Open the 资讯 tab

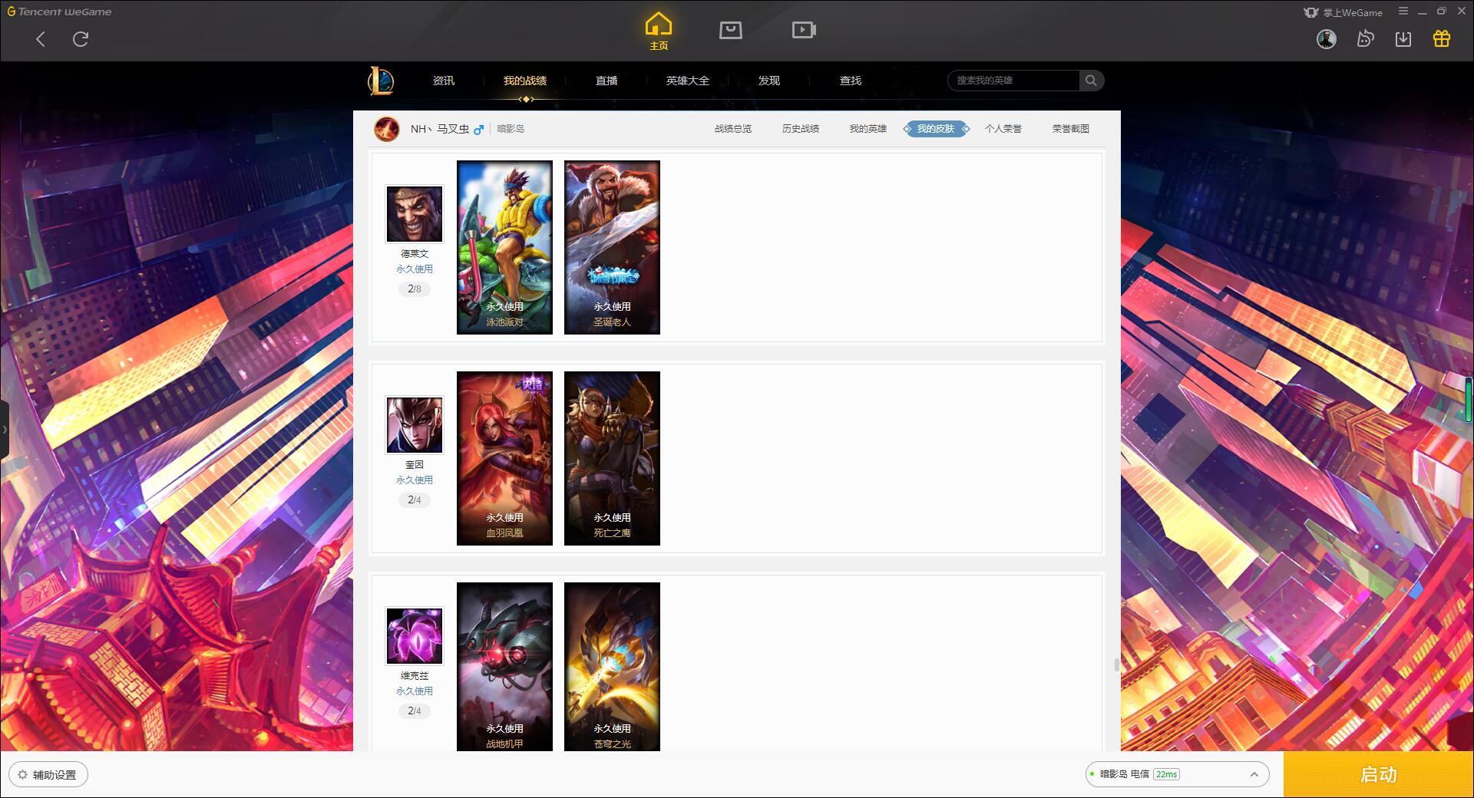click(x=443, y=81)
